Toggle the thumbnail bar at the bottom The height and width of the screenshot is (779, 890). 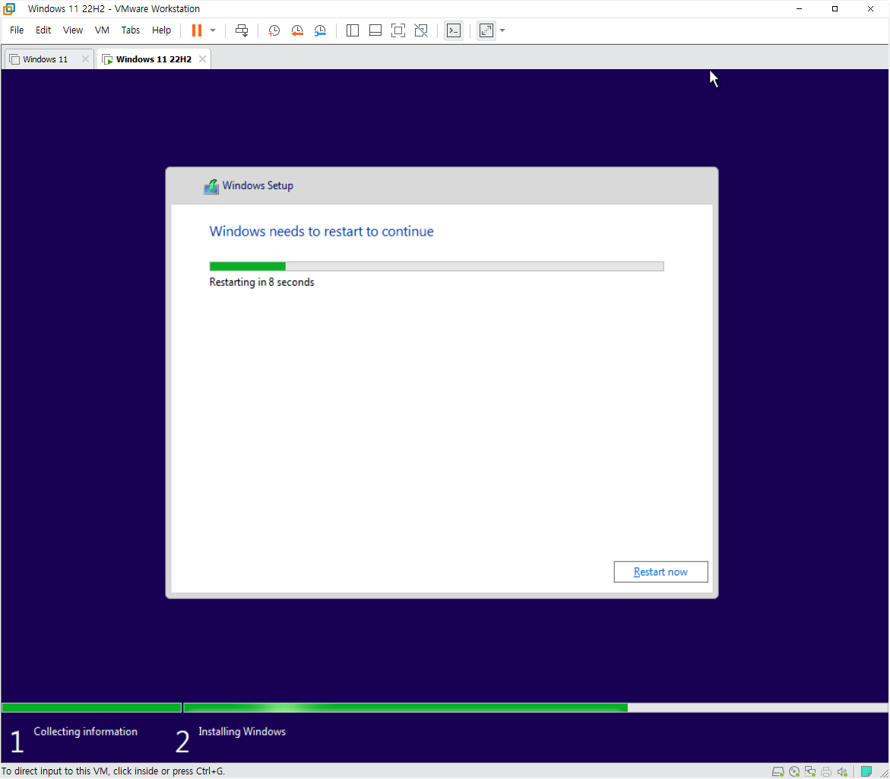point(375,30)
